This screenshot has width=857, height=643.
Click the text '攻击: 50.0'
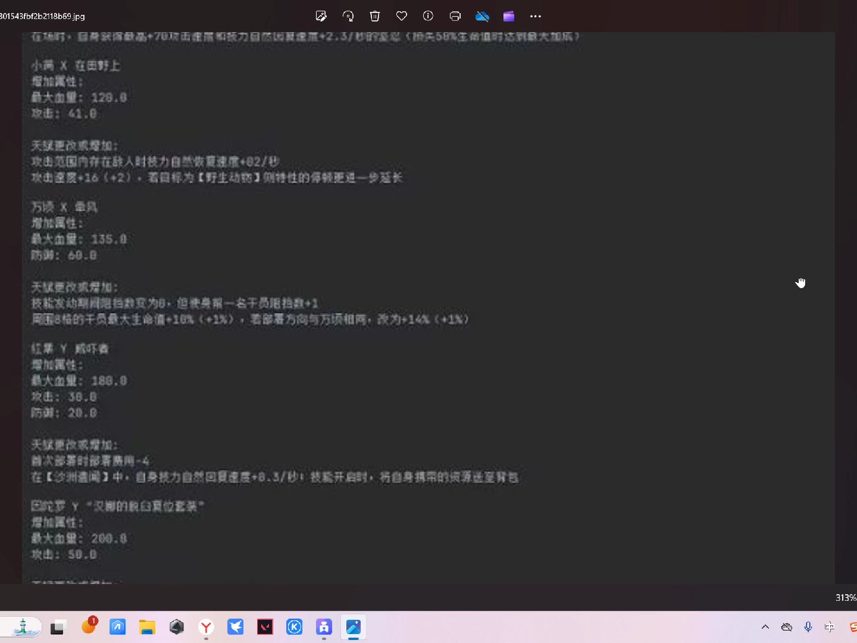(x=64, y=555)
